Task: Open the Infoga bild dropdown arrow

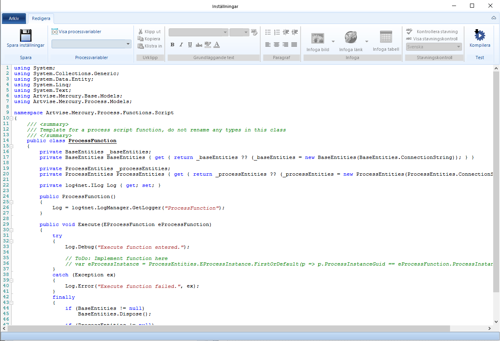Action: click(333, 41)
